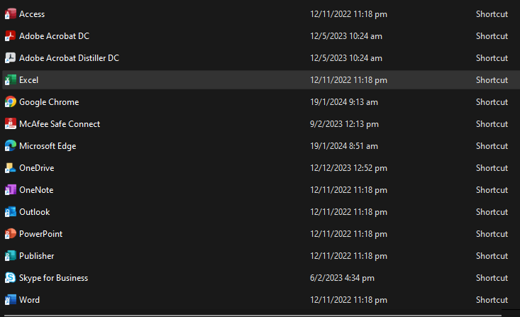The width and height of the screenshot is (520, 317).
Task: Click the Shortcut type for Access row
Action: [x=492, y=14]
